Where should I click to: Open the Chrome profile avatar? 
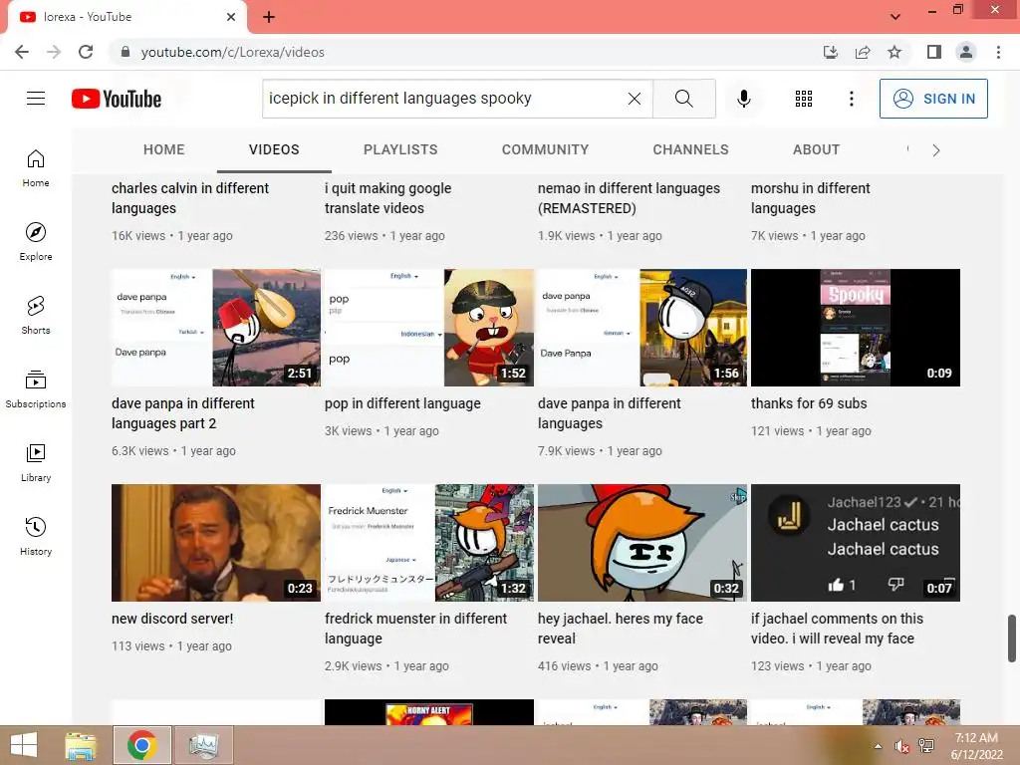966,52
